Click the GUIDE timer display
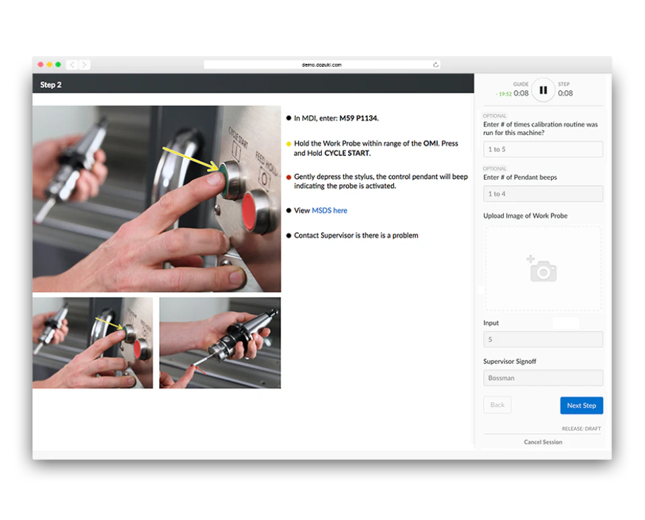This screenshot has width=645, height=520. click(x=521, y=89)
